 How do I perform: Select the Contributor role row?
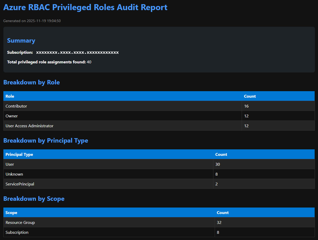(16, 106)
